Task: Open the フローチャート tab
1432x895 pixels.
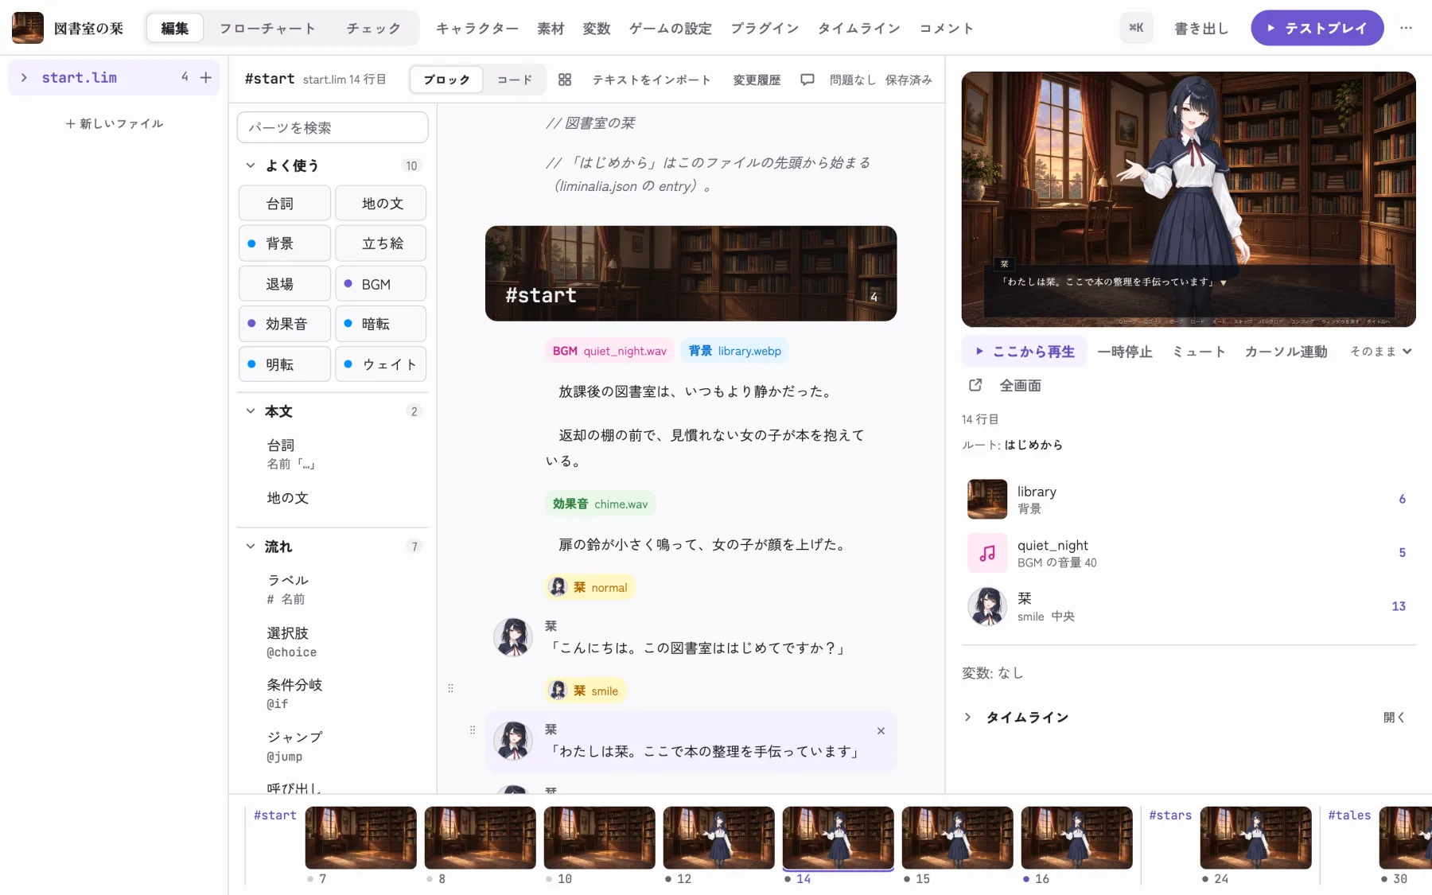Action: coord(267,28)
